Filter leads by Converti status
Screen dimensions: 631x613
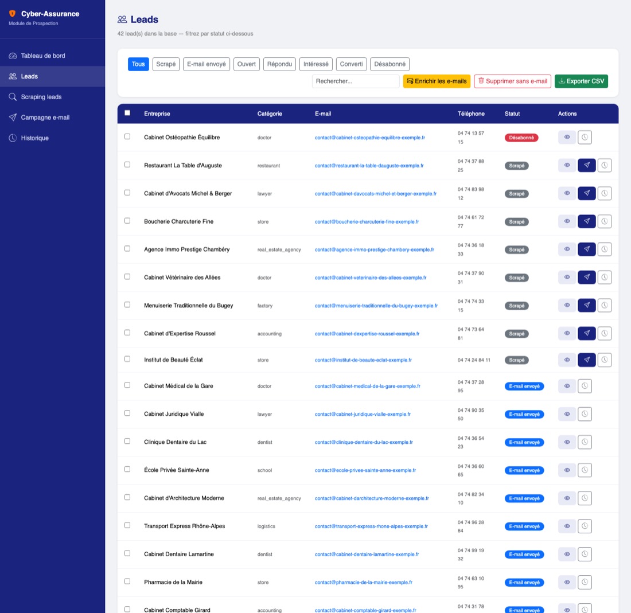point(351,64)
